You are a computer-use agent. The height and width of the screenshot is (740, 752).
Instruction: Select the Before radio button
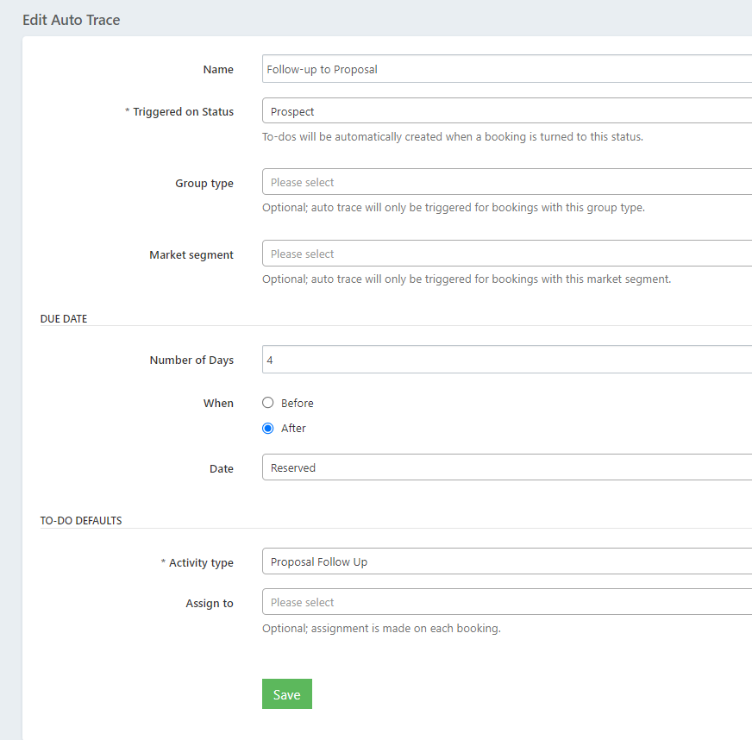(268, 403)
